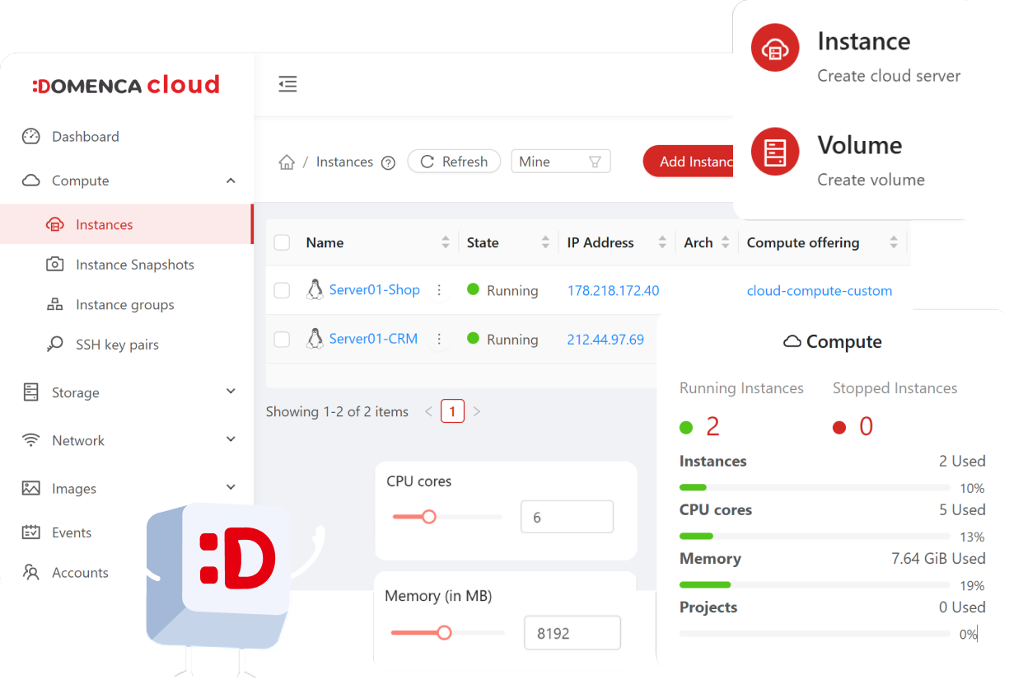The width and height of the screenshot is (1009, 680).
Task: Collapse the sidebar menu fold icon
Action: [287, 84]
